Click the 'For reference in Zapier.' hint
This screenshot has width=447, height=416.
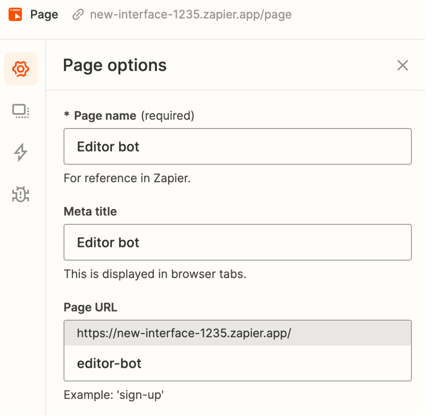pyautogui.click(x=127, y=178)
